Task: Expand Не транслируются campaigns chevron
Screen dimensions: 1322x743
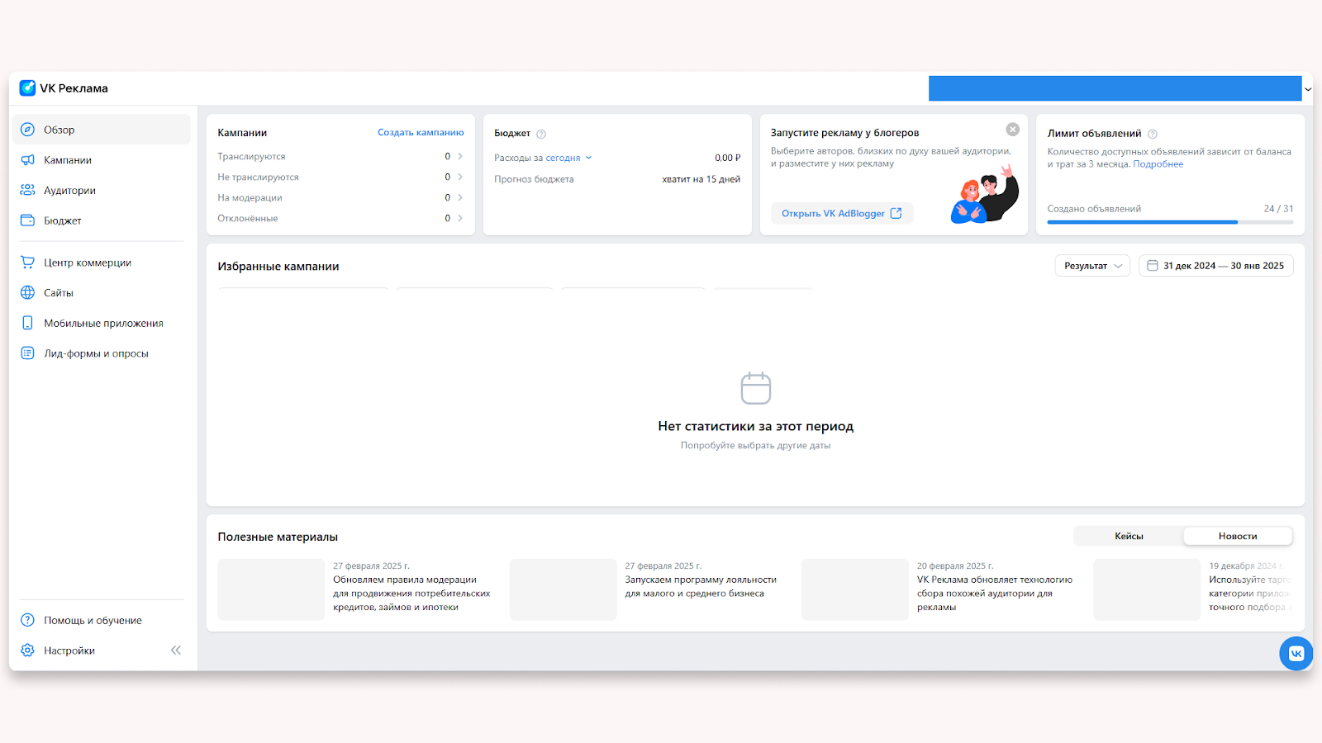Action: (460, 177)
